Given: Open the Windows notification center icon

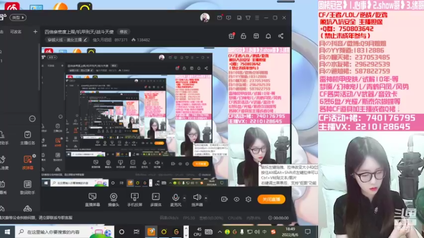Looking at the screenshot, I should click(307, 232).
